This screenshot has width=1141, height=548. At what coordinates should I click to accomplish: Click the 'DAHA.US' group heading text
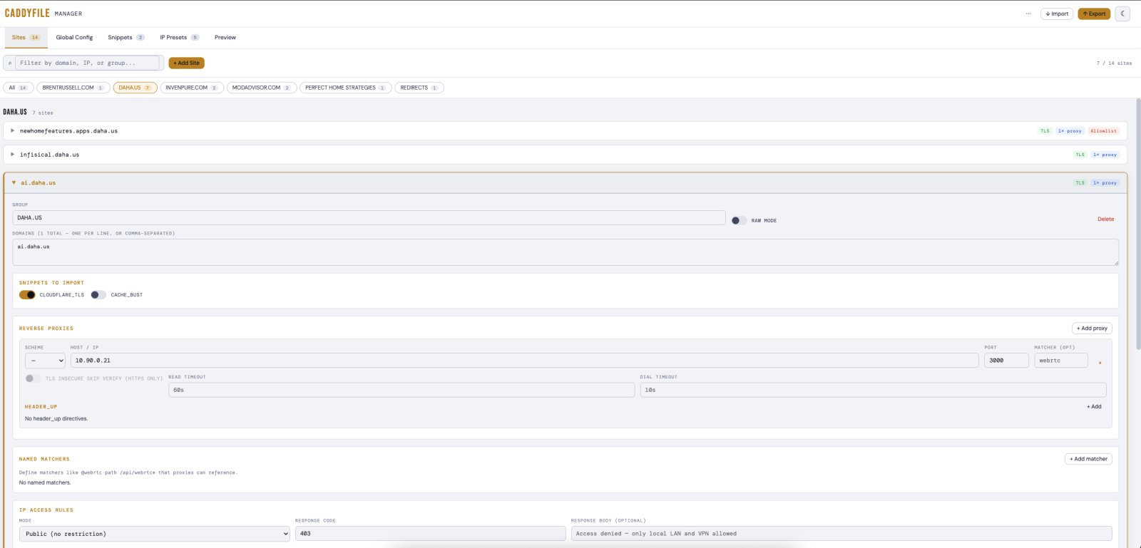[15, 112]
